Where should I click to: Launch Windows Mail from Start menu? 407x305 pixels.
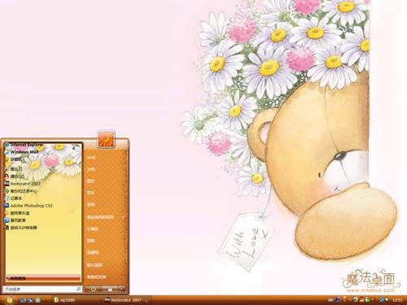click(23, 152)
